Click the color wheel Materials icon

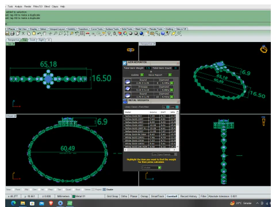(x=125, y=33)
